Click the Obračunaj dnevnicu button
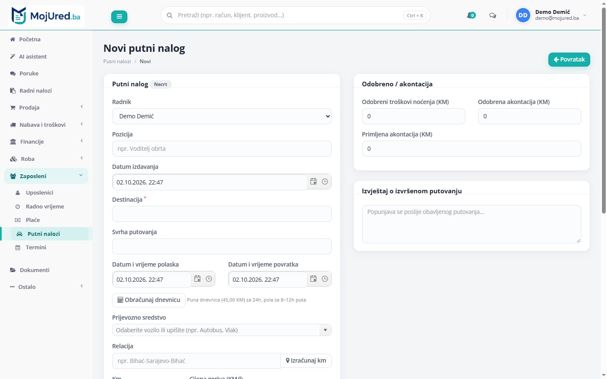This screenshot has height=379, width=607. tap(149, 300)
